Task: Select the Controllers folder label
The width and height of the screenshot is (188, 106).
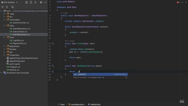Action: (x=15, y=20)
